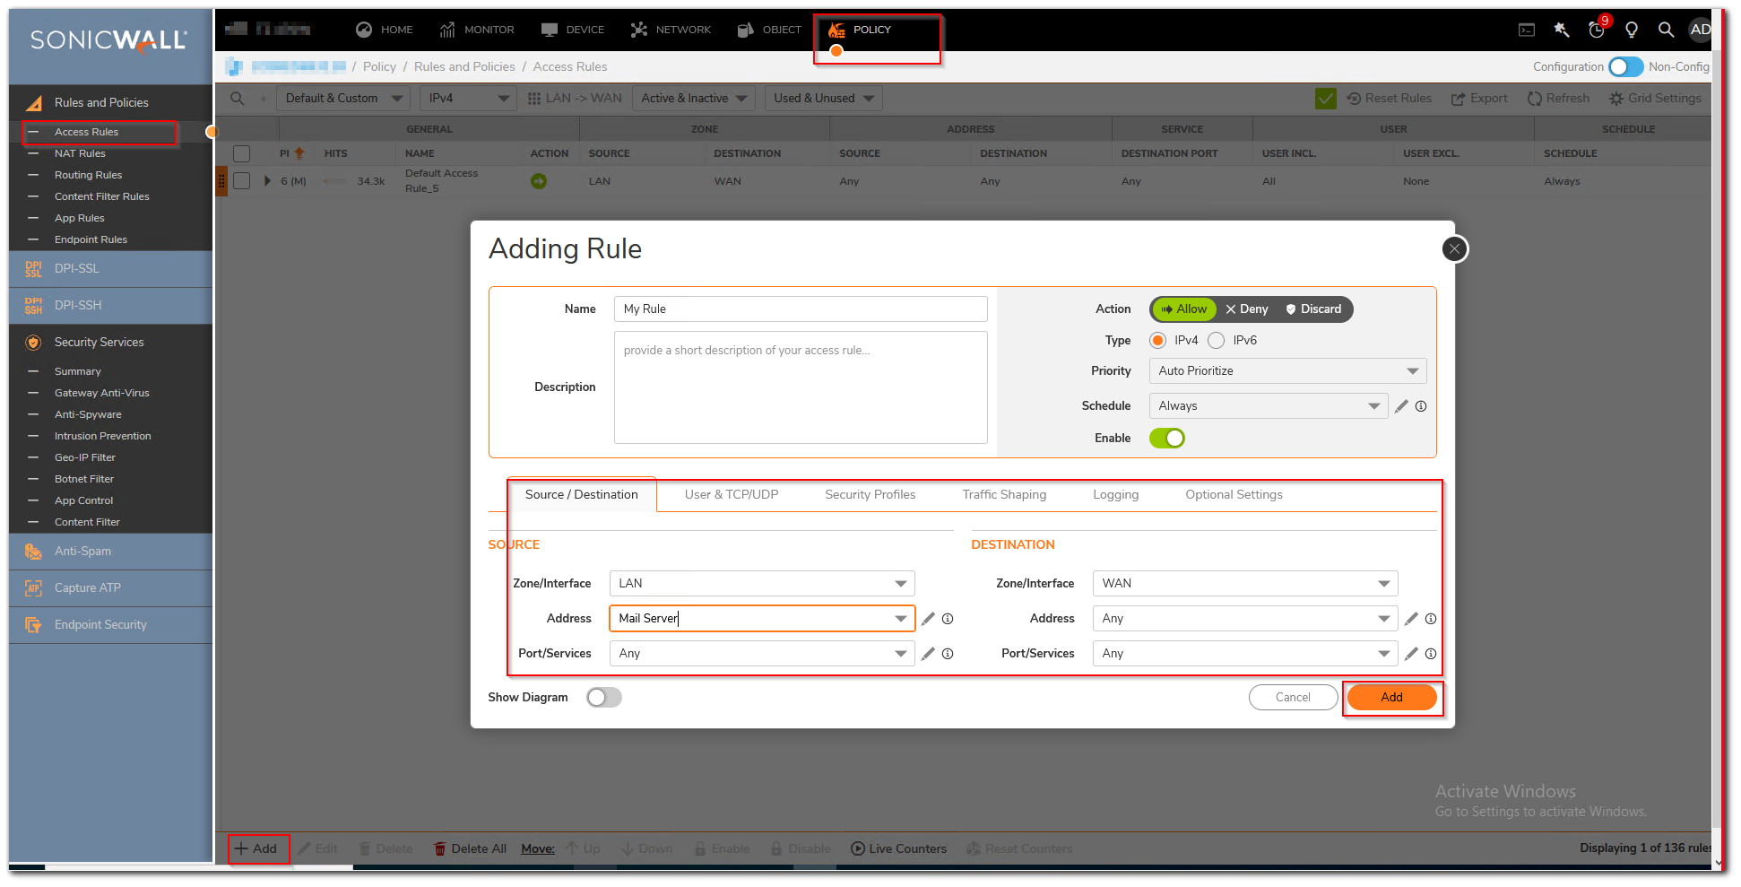Show Schedule info icon

click(x=1421, y=406)
